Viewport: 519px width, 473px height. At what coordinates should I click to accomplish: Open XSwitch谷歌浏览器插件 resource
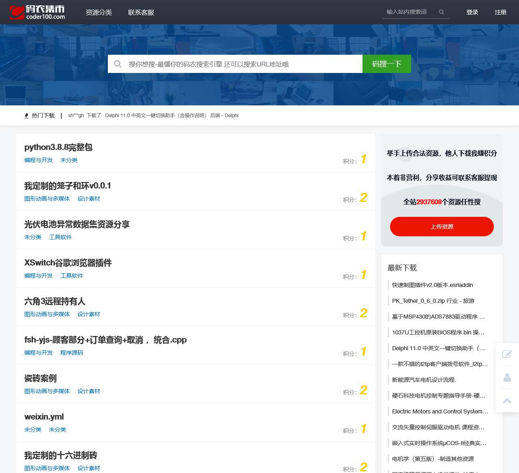[68, 263]
